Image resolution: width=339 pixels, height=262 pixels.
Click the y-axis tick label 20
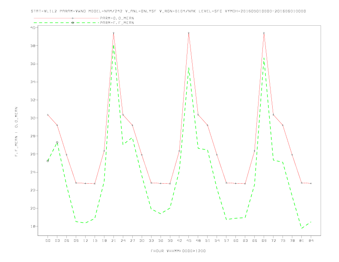click(x=33, y=208)
